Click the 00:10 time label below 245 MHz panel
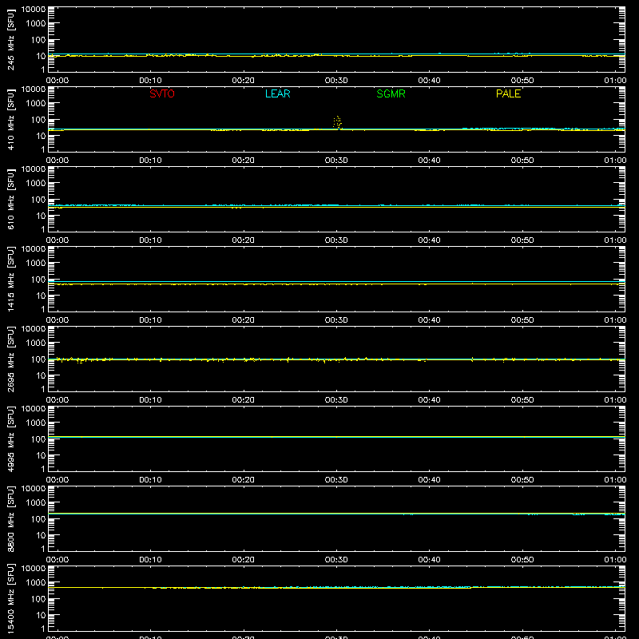 click(150, 81)
